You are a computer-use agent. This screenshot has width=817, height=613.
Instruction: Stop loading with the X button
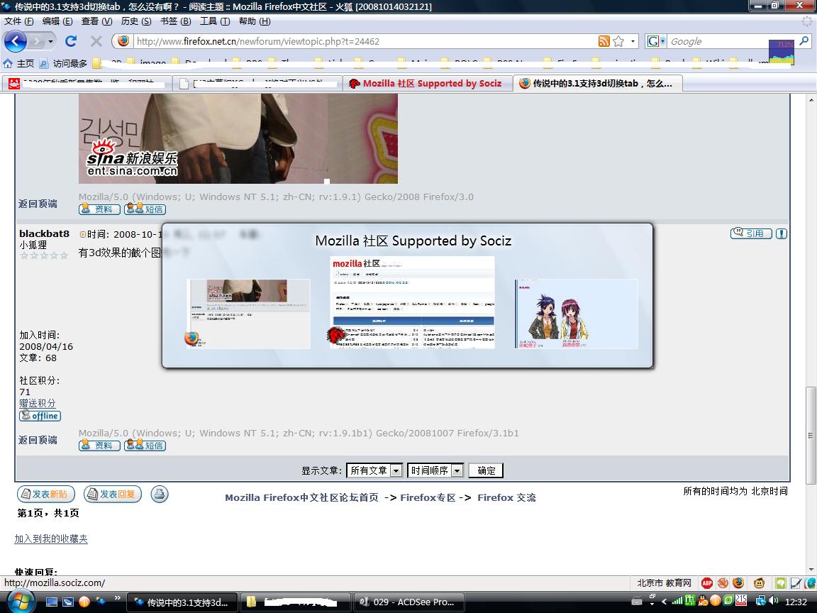(x=96, y=41)
